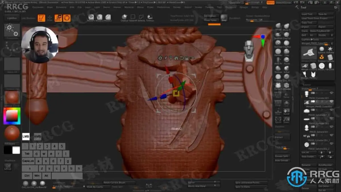Choose the Standard brush sphere
This screenshot has height=192, width=341.
(278, 43)
